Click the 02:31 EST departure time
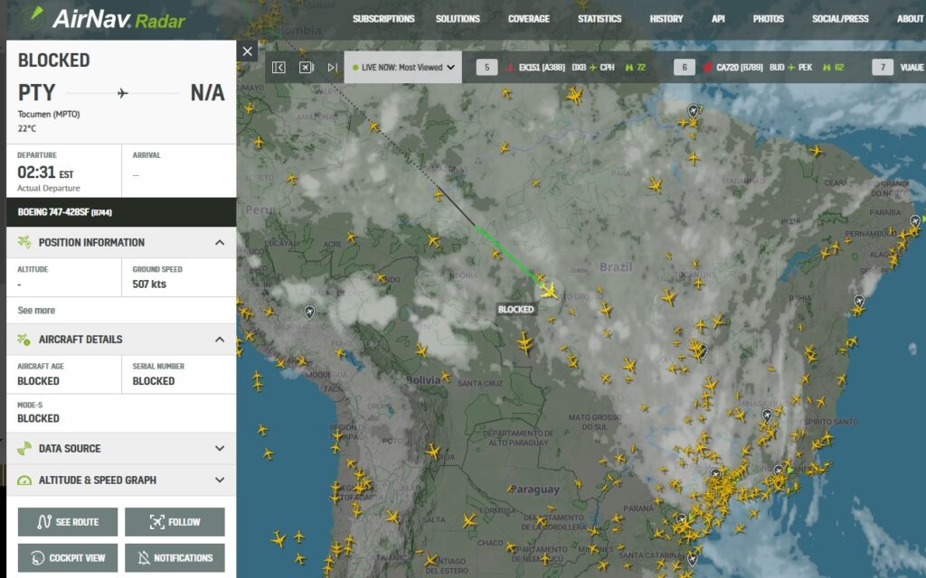This screenshot has width=926, height=578. pyautogui.click(x=45, y=172)
